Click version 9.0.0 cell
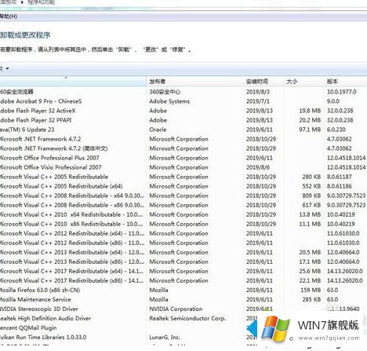The width and height of the screenshot is (367, 351). [x=332, y=101]
